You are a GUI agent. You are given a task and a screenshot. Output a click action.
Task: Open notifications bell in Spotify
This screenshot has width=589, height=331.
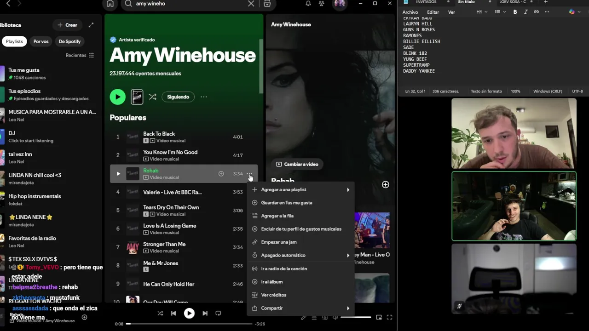(308, 4)
